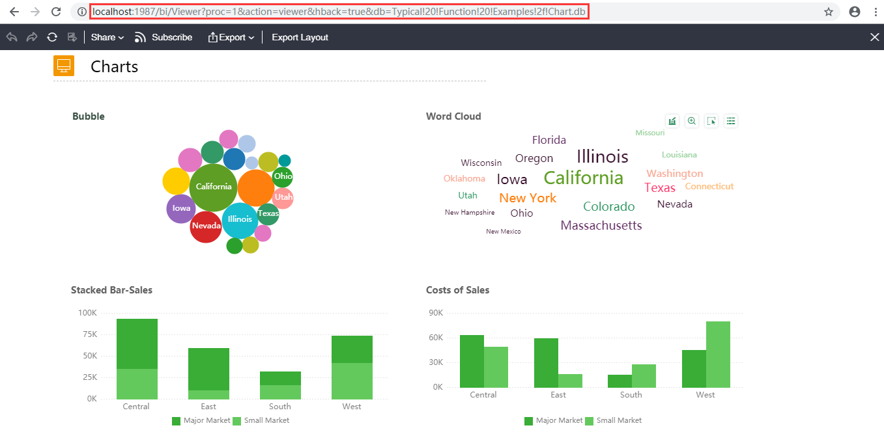Click New Mexico in the Word Cloud
Viewport: 884px width, 445px height.
(x=504, y=232)
